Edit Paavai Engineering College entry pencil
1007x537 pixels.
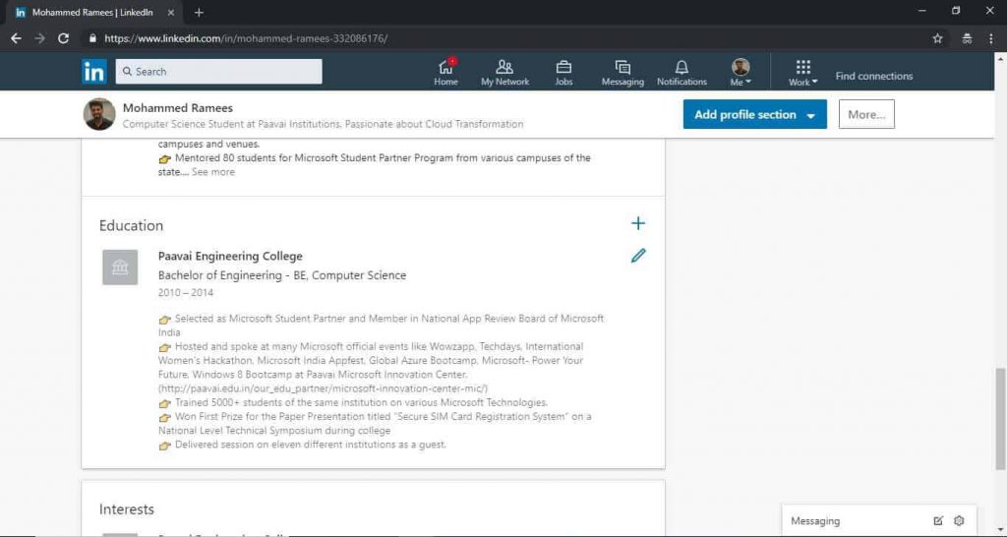click(637, 256)
